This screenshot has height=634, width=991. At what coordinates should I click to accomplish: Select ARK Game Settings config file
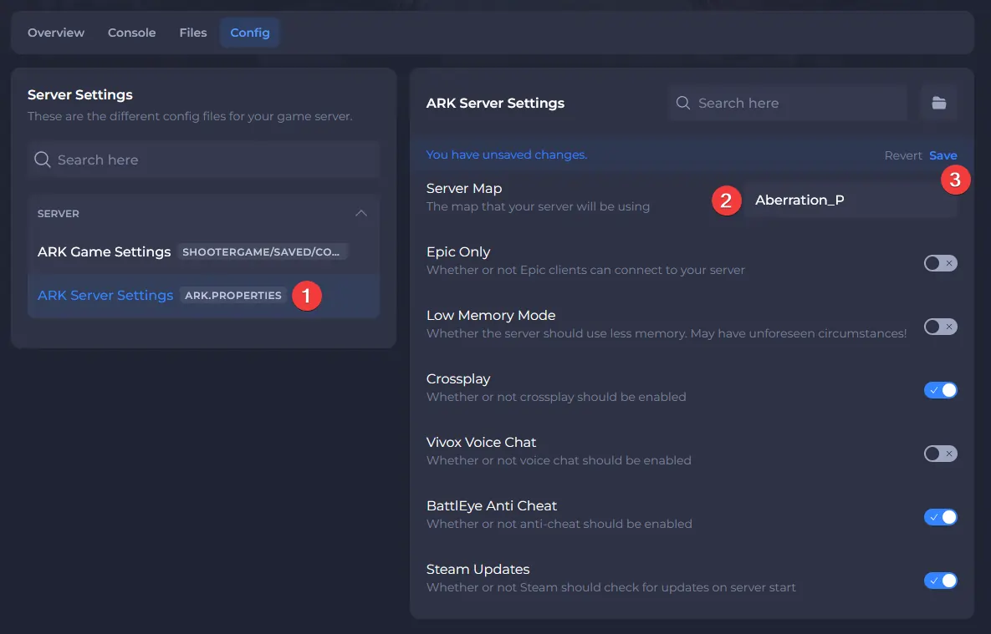[104, 251]
